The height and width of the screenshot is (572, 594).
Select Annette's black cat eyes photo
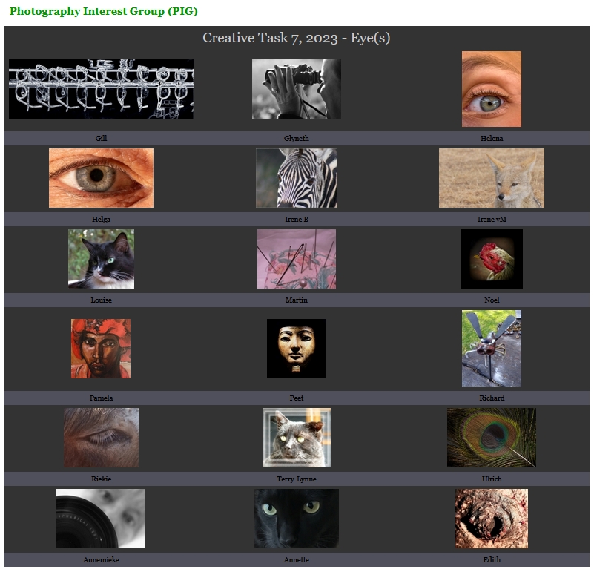[296, 519]
